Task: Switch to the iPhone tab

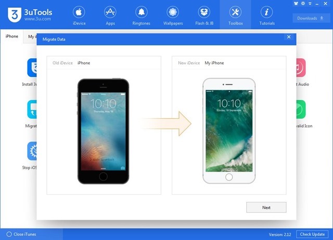Action: click(11, 36)
